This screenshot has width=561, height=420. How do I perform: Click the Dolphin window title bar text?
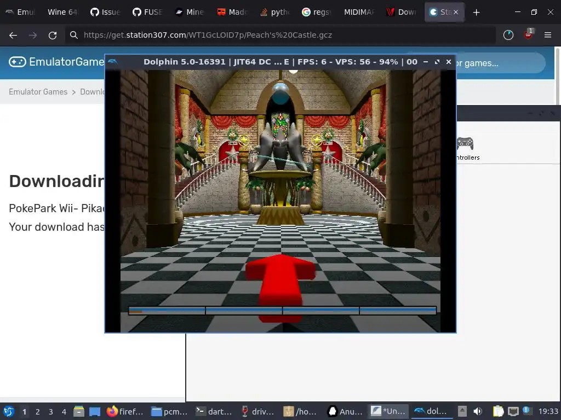pos(280,62)
